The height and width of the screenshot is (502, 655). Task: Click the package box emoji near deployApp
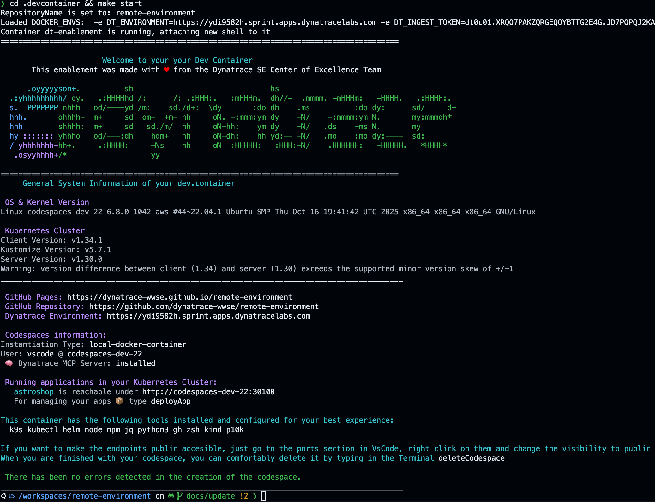[119, 401]
